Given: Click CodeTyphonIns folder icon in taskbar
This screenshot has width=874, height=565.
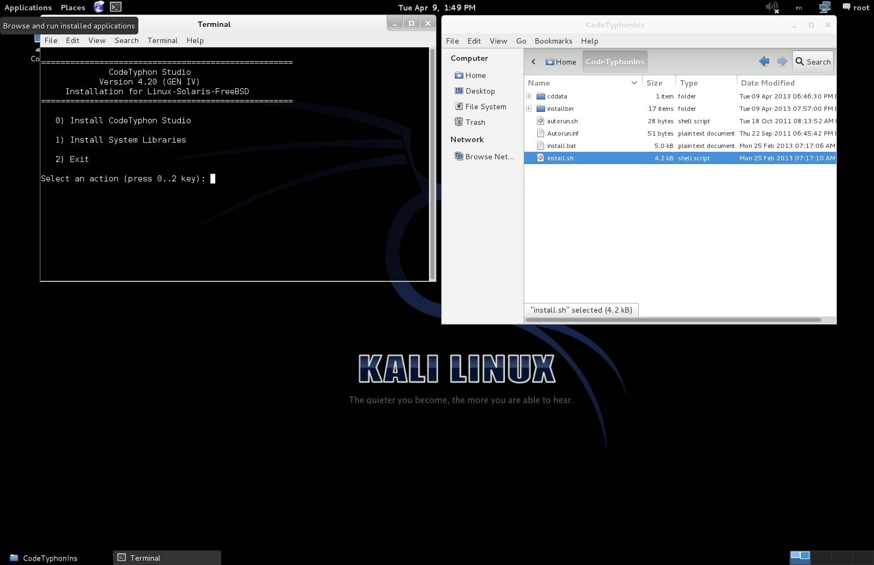Looking at the screenshot, I should click(14, 558).
